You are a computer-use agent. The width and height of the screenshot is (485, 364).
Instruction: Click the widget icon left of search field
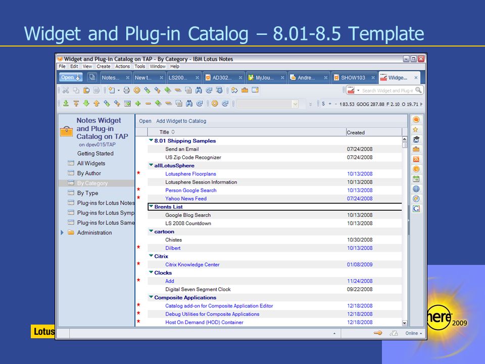pos(351,90)
